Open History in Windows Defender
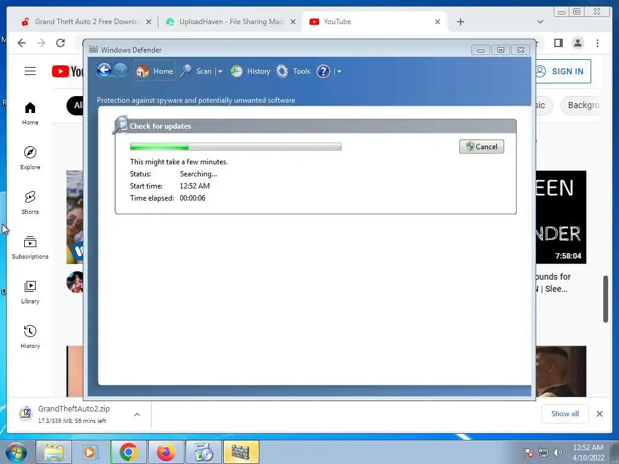This screenshot has height=464, width=619. coord(250,71)
